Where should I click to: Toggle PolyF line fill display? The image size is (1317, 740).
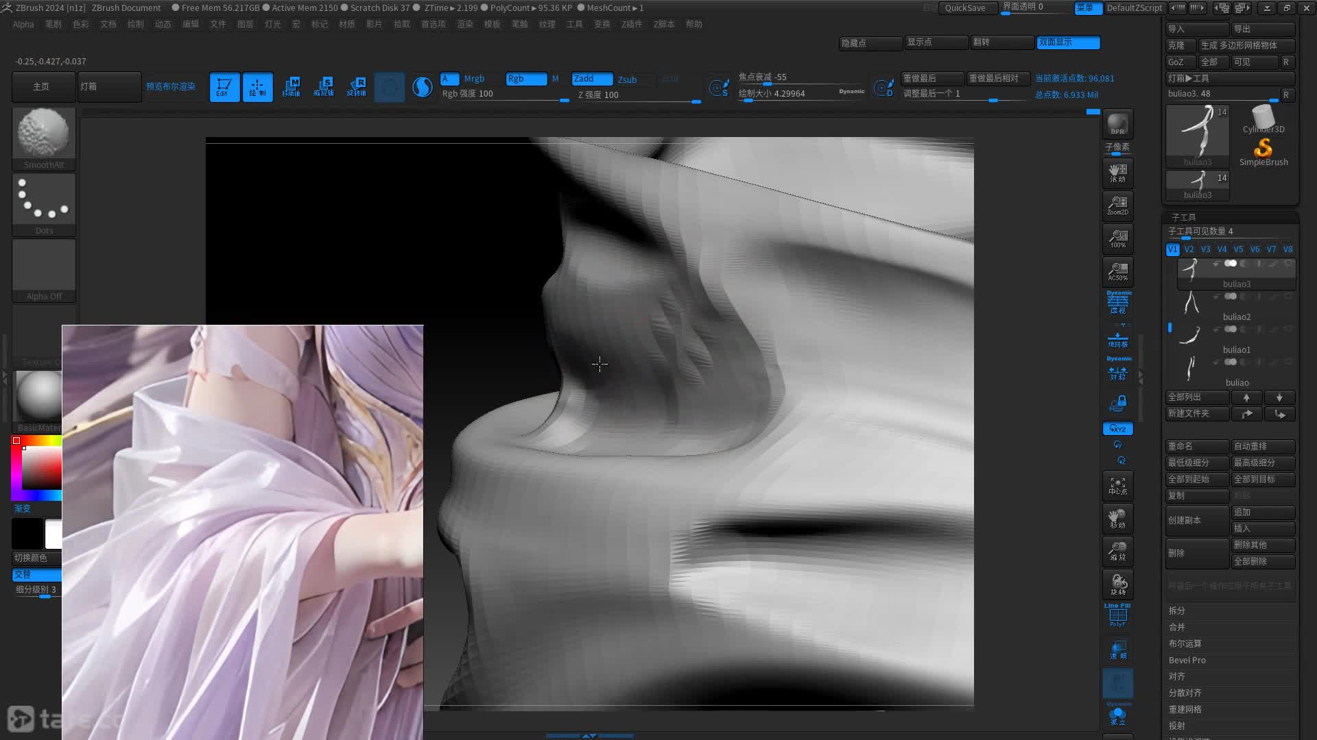1117,616
